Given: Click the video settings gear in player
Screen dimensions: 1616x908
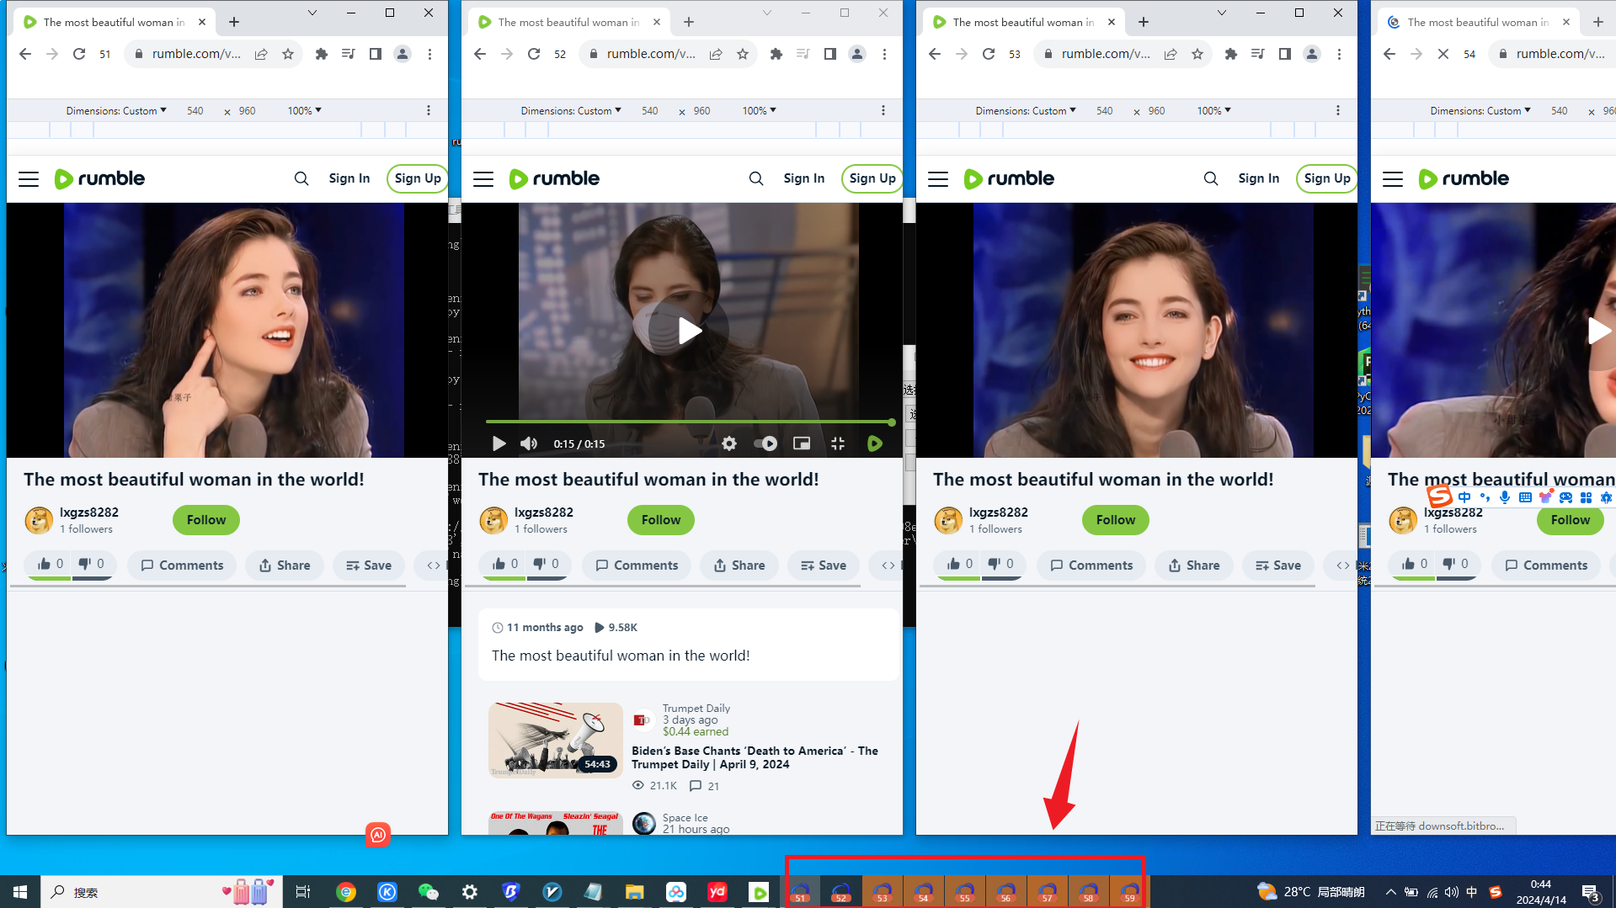Looking at the screenshot, I should coord(729,443).
